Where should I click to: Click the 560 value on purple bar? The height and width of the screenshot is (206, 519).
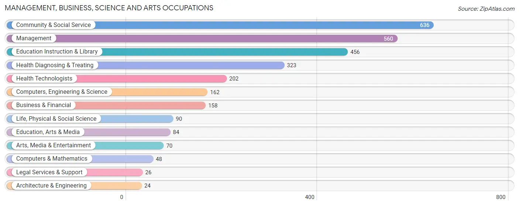(388, 38)
